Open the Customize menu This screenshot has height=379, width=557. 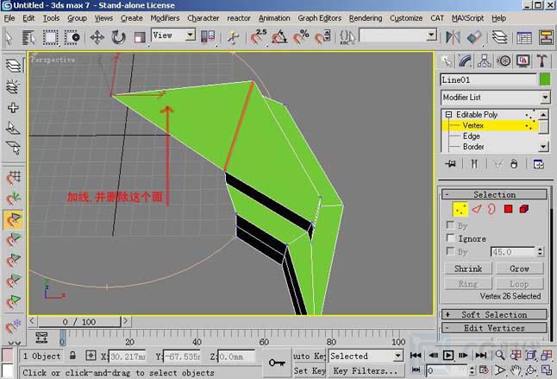[x=406, y=18]
